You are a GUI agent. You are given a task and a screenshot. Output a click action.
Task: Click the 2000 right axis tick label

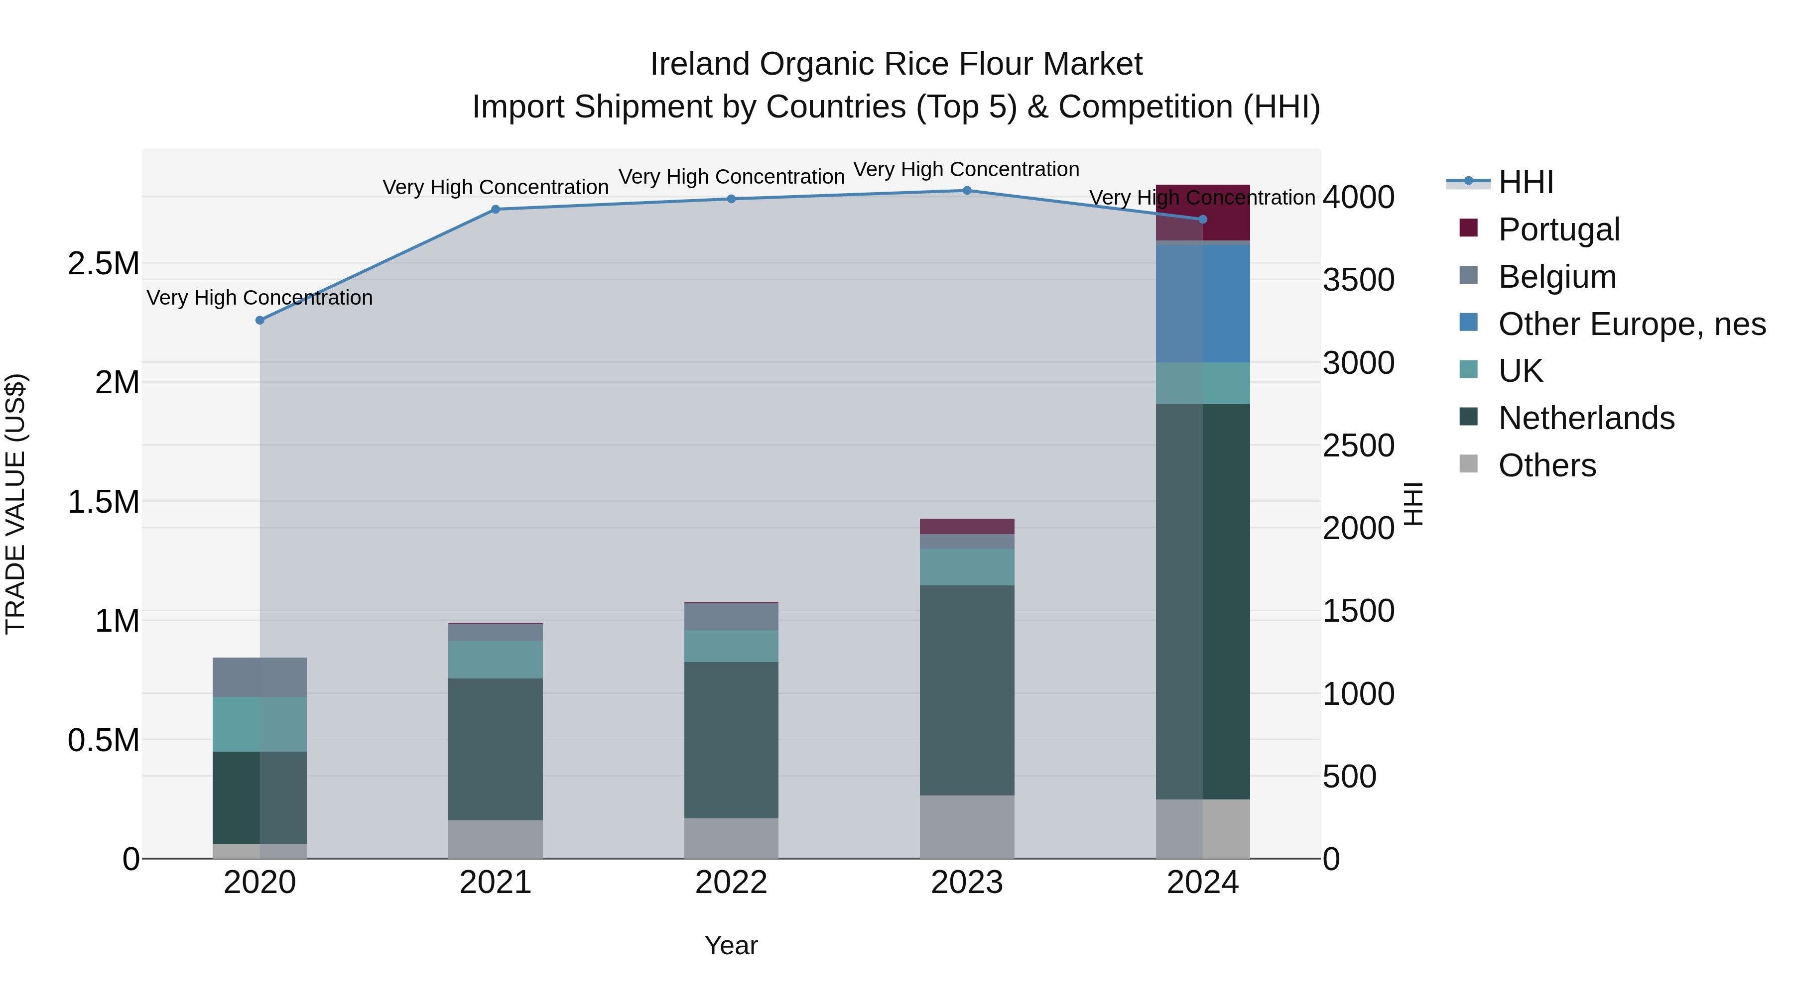[x=1359, y=528]
